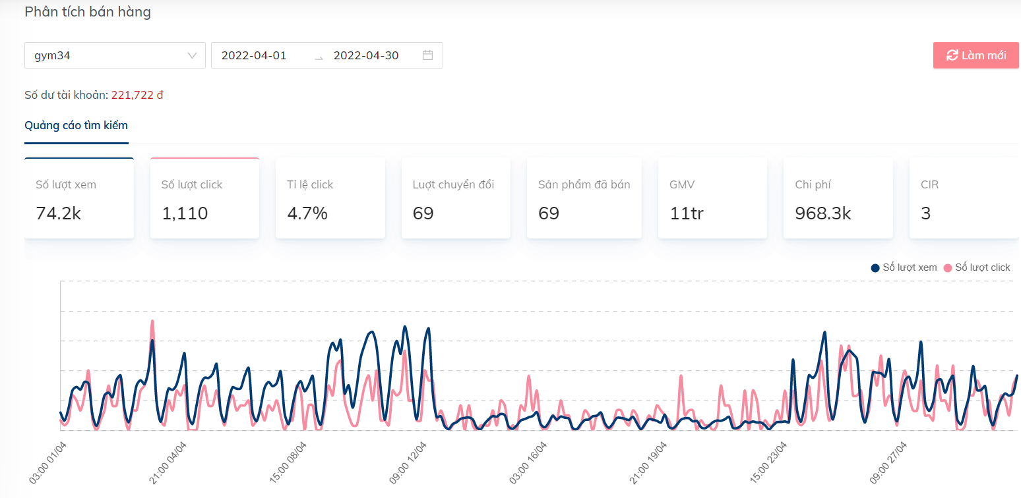Select the Sản phẩm đã bán card

pos(584,198)
